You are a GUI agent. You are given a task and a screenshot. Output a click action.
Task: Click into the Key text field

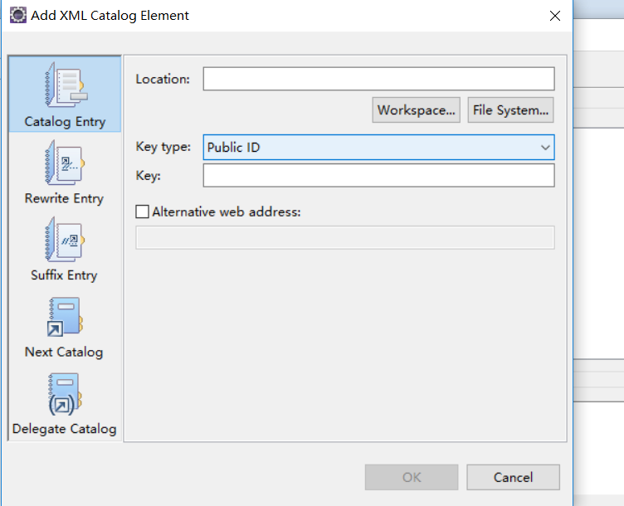pyautogui.click(x=378, y=175)
